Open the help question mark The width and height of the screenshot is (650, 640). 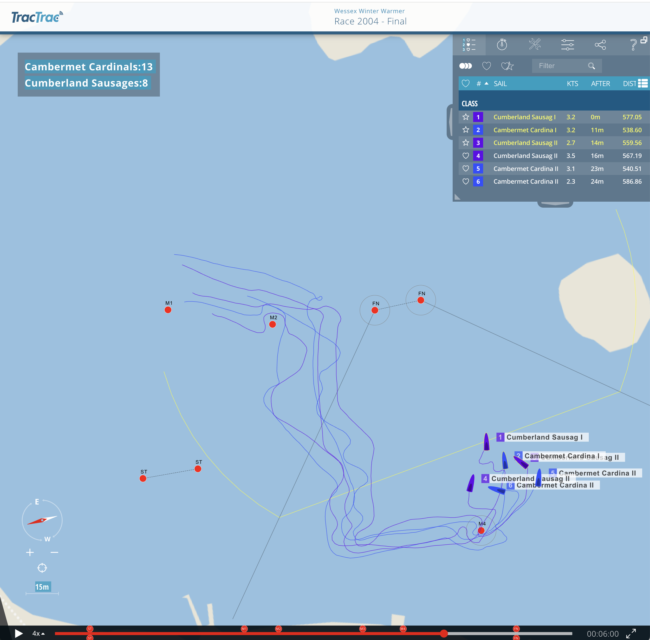tap(633, 45)
